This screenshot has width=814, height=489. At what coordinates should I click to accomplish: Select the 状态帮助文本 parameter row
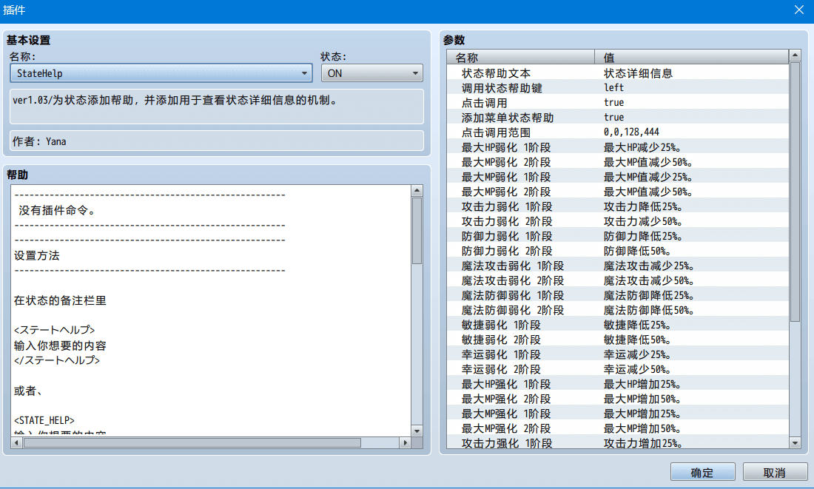tap(617, 73)
